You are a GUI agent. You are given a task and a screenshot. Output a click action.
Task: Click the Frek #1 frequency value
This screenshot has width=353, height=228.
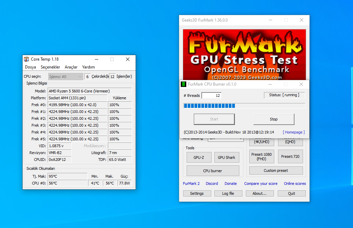pos(77,112)
